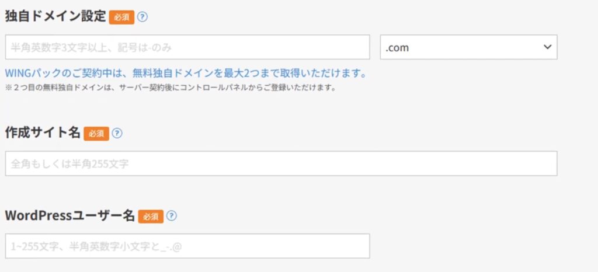Click the blue WINGパック free domain notice
This screenshot has height=272, width=598.
click(x=186, y=74)
